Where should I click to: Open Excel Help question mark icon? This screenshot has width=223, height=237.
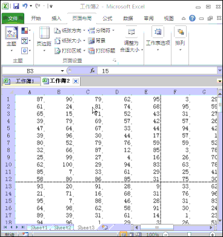[x=192, y=18]
